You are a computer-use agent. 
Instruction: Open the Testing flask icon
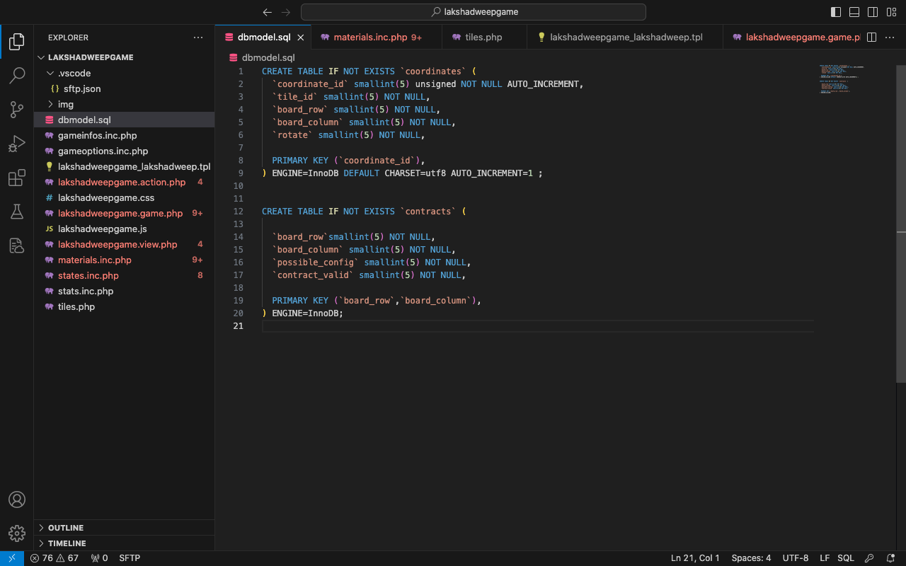[x=17, y=212]
